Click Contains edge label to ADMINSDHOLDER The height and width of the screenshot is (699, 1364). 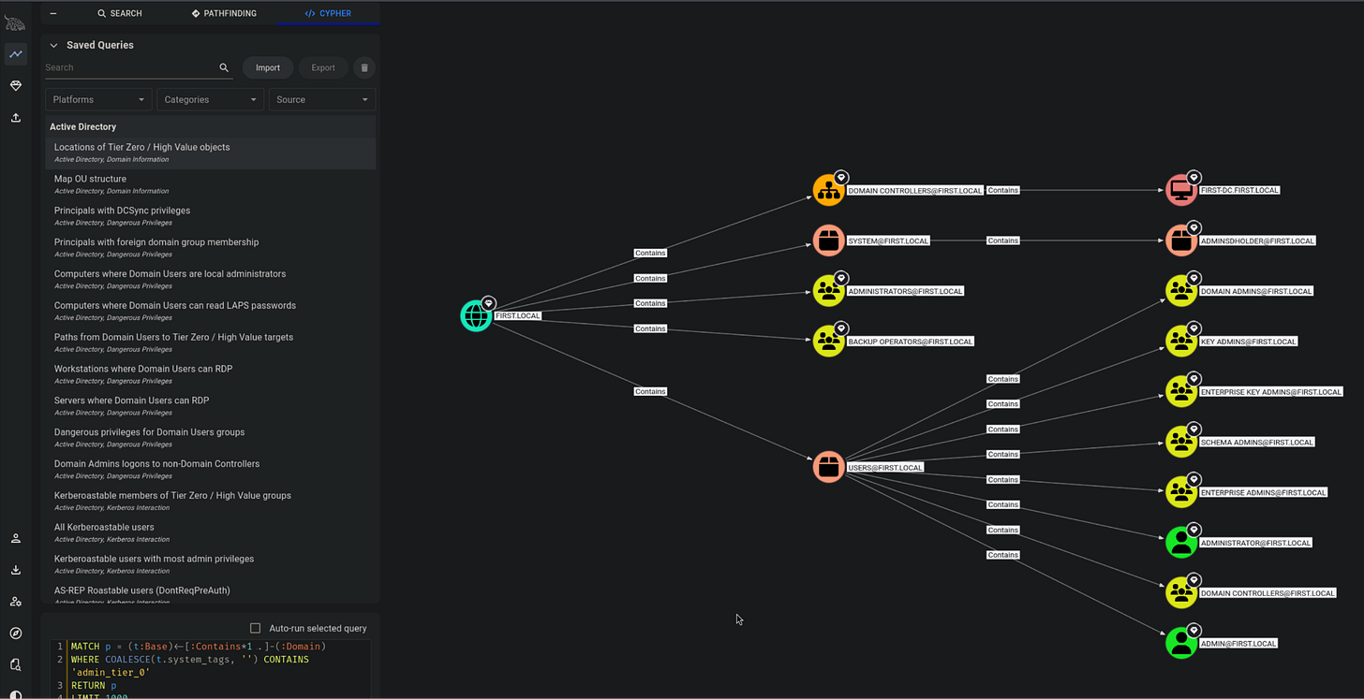tap(1002, 240)
